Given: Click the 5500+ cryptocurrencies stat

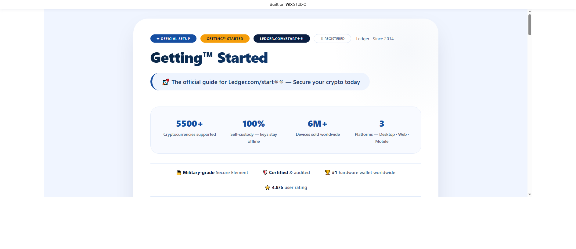Looking at the screenshot, I should [189, 128].
